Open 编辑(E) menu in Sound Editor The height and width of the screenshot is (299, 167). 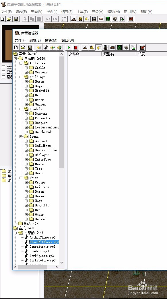(35, 40)
